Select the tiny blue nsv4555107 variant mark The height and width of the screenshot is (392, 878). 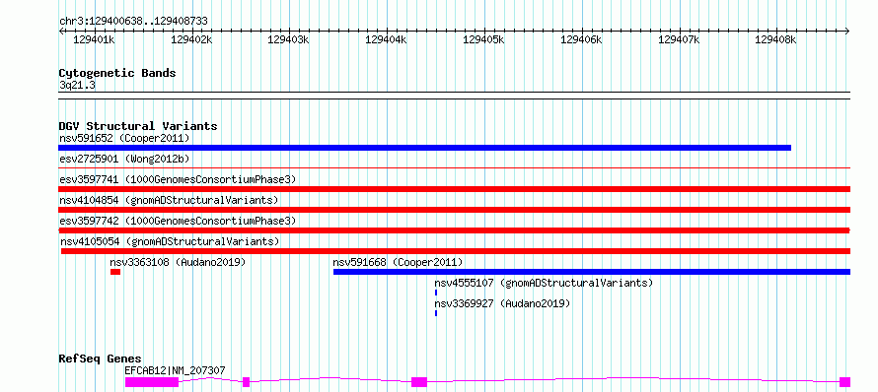tap(436, 293)
